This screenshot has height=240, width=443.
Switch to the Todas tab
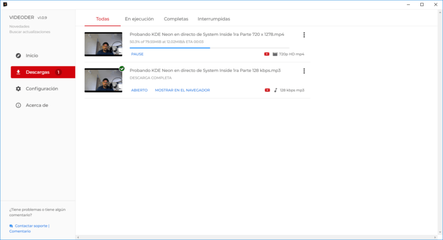[102, 19]
